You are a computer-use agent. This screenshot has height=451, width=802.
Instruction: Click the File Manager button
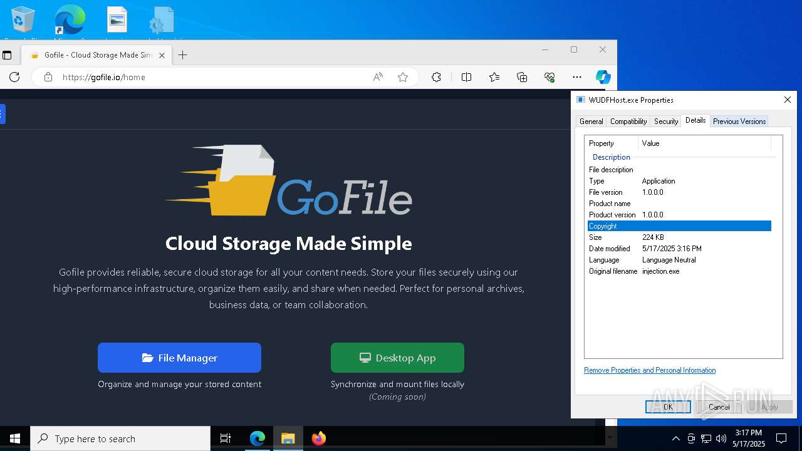(179, 358)
